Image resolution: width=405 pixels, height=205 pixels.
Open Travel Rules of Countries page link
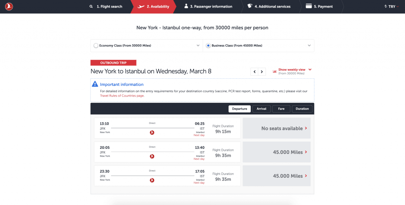(122, 96)
